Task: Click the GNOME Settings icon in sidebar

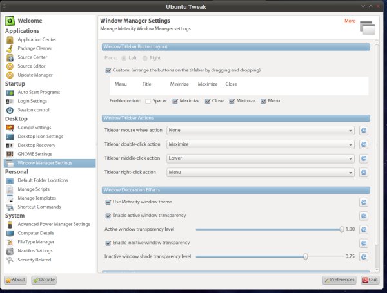Action: coord(10,154)
